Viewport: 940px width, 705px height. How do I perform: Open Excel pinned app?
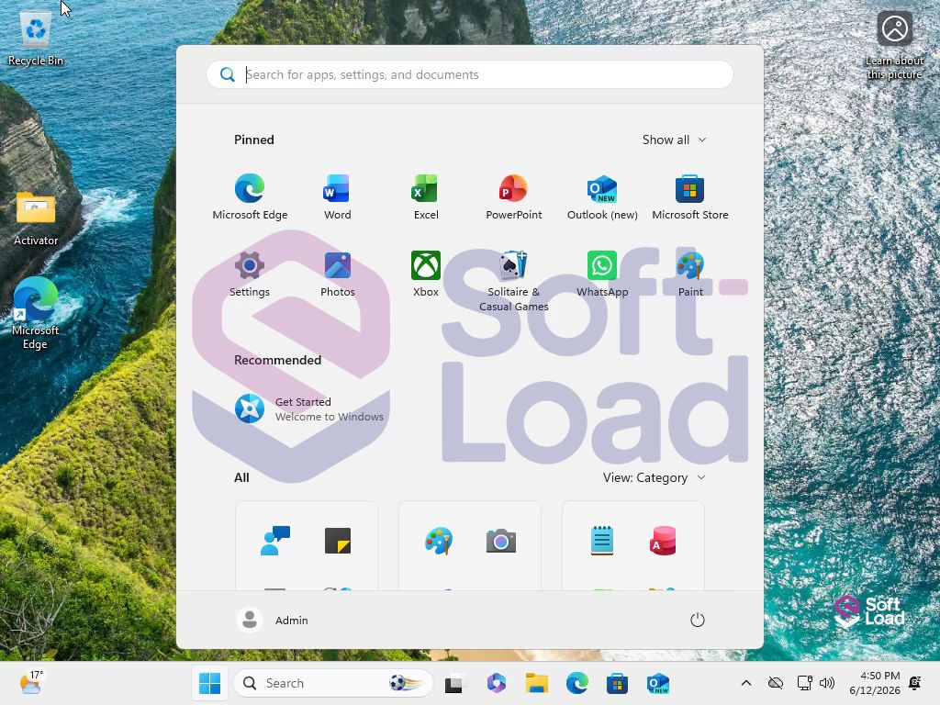click(x=426, y=196)
